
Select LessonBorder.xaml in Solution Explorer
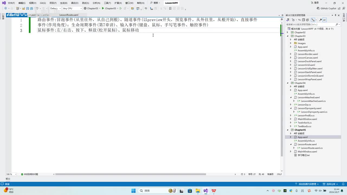(308, 54)
